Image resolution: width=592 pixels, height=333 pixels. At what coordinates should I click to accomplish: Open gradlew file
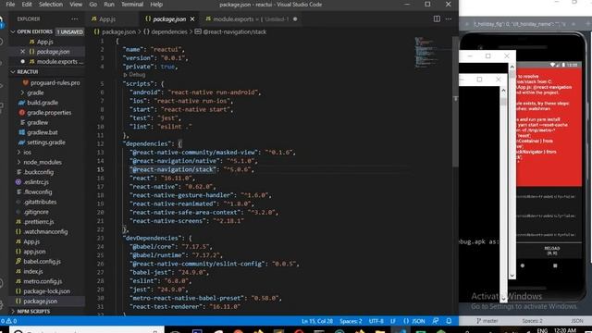pos(37,122)
